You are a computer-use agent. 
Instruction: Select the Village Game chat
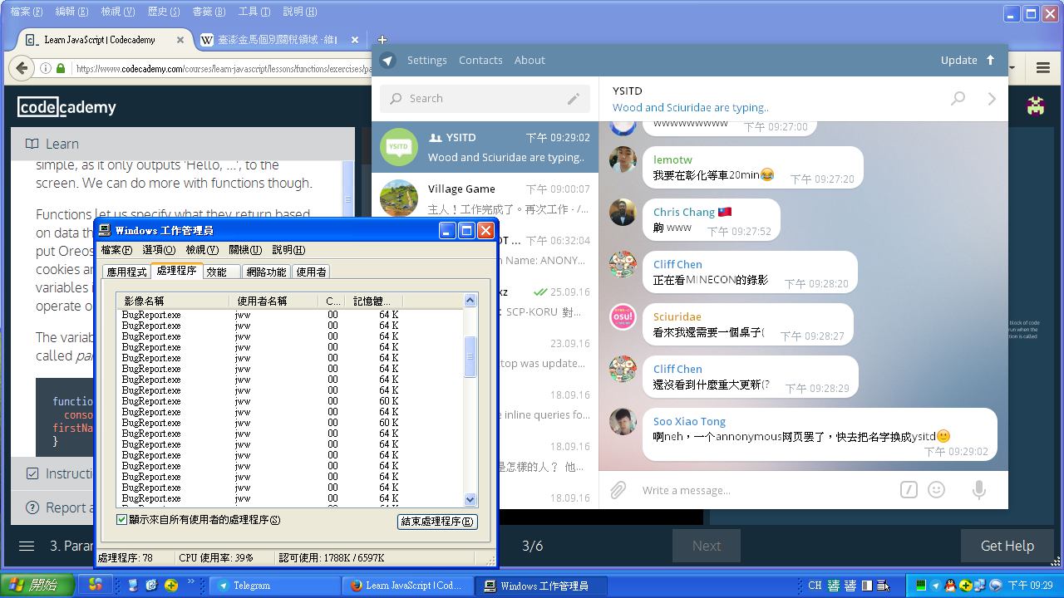click(x=485, y=199)
